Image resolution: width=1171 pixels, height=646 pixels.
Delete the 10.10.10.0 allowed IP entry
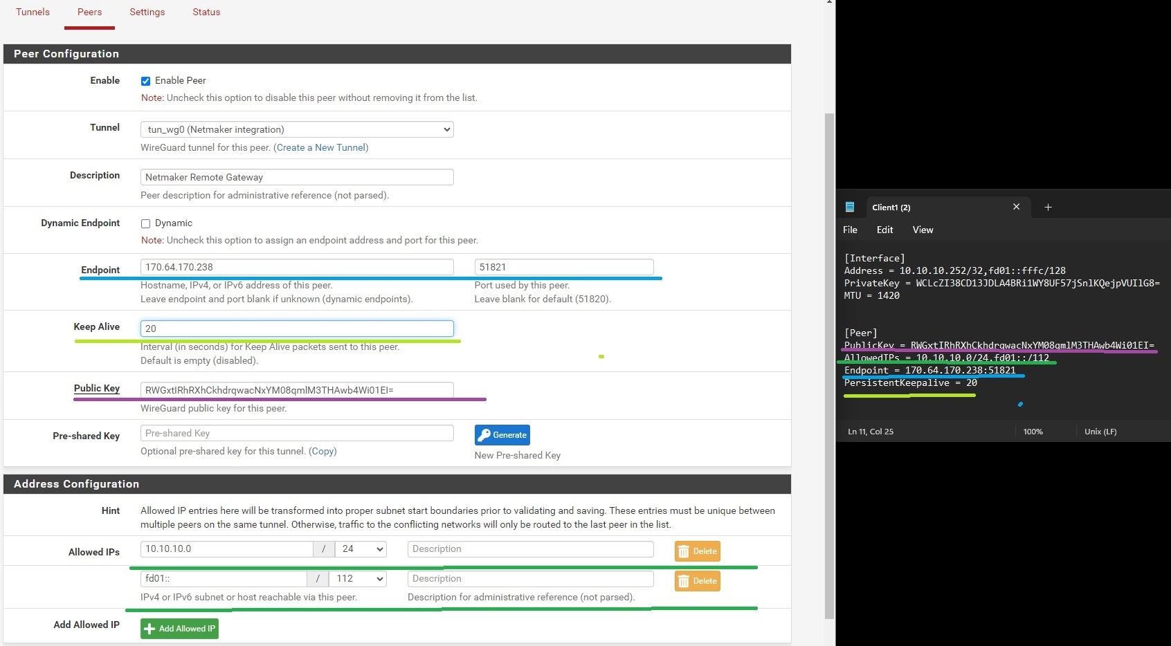[x=697, y=551]
